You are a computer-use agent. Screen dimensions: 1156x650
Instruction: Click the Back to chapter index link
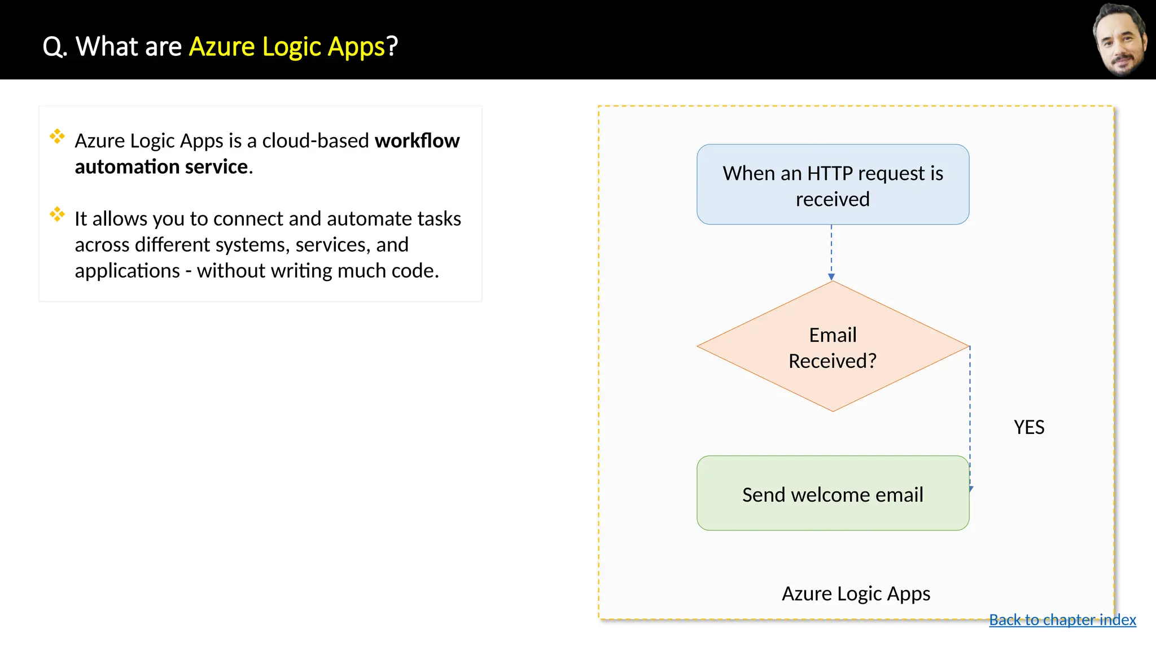click(1062, 620)
